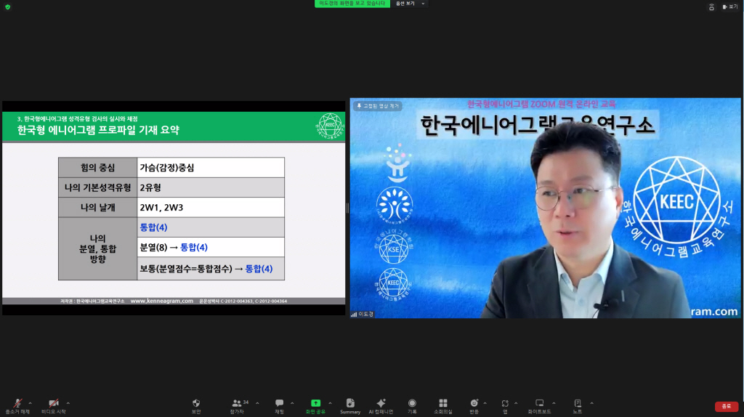The width and height of the screenshot is (744, 417).
Task: Open Breakout Rooms (소회의실) icon
Action: (442, 403)
